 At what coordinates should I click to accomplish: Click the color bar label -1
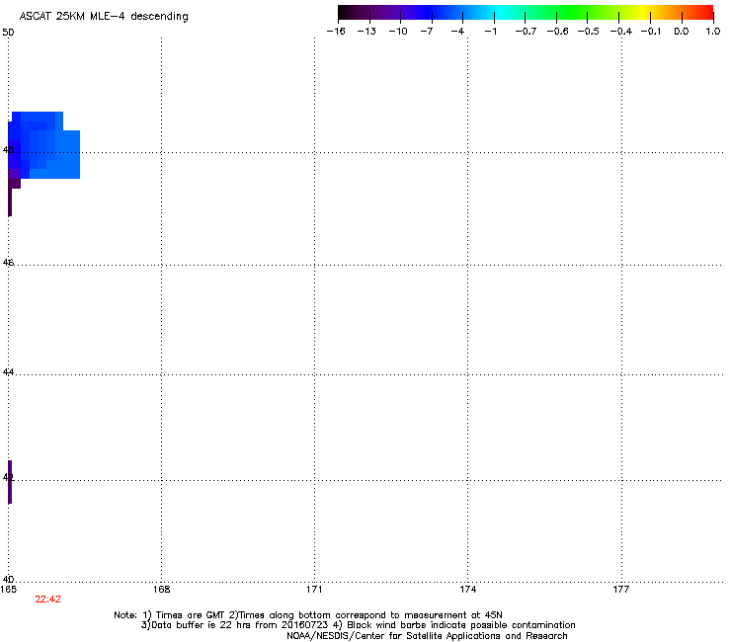tap(490, 32)
